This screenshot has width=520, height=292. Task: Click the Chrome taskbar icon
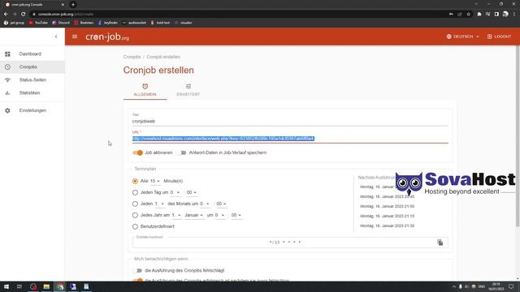60,286
